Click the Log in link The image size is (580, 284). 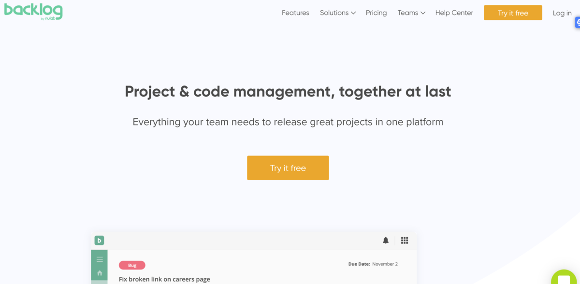562,13
